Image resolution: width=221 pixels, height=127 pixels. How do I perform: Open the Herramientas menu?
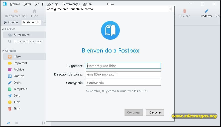71,4
